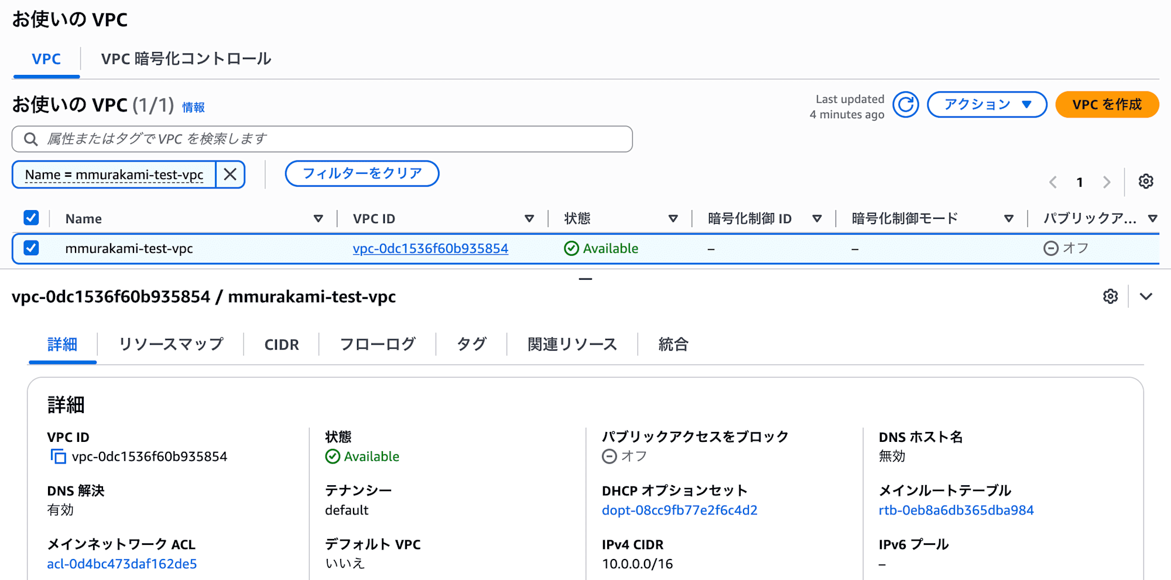Image resolution: width=1171 pixels, height=580 pixels.
Task: Click the Available status icon in table row
Action: click(x=571, y=249)
